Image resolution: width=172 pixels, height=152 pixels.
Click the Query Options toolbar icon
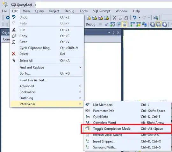(118, 24)
